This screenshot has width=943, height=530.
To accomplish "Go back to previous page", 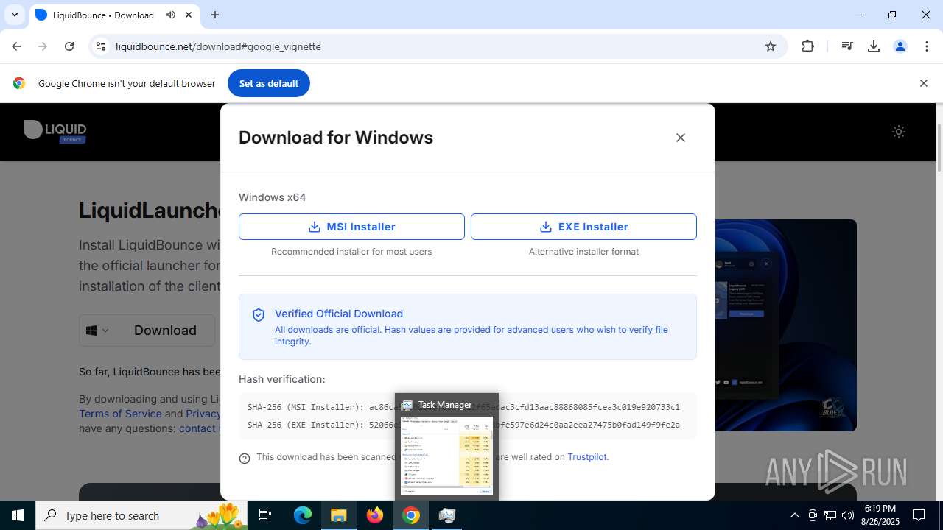I will (x=16, y=46).
